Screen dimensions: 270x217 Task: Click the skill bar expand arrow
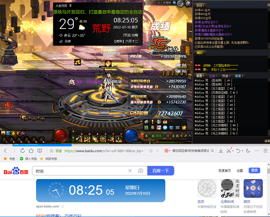tap(73, 131)
